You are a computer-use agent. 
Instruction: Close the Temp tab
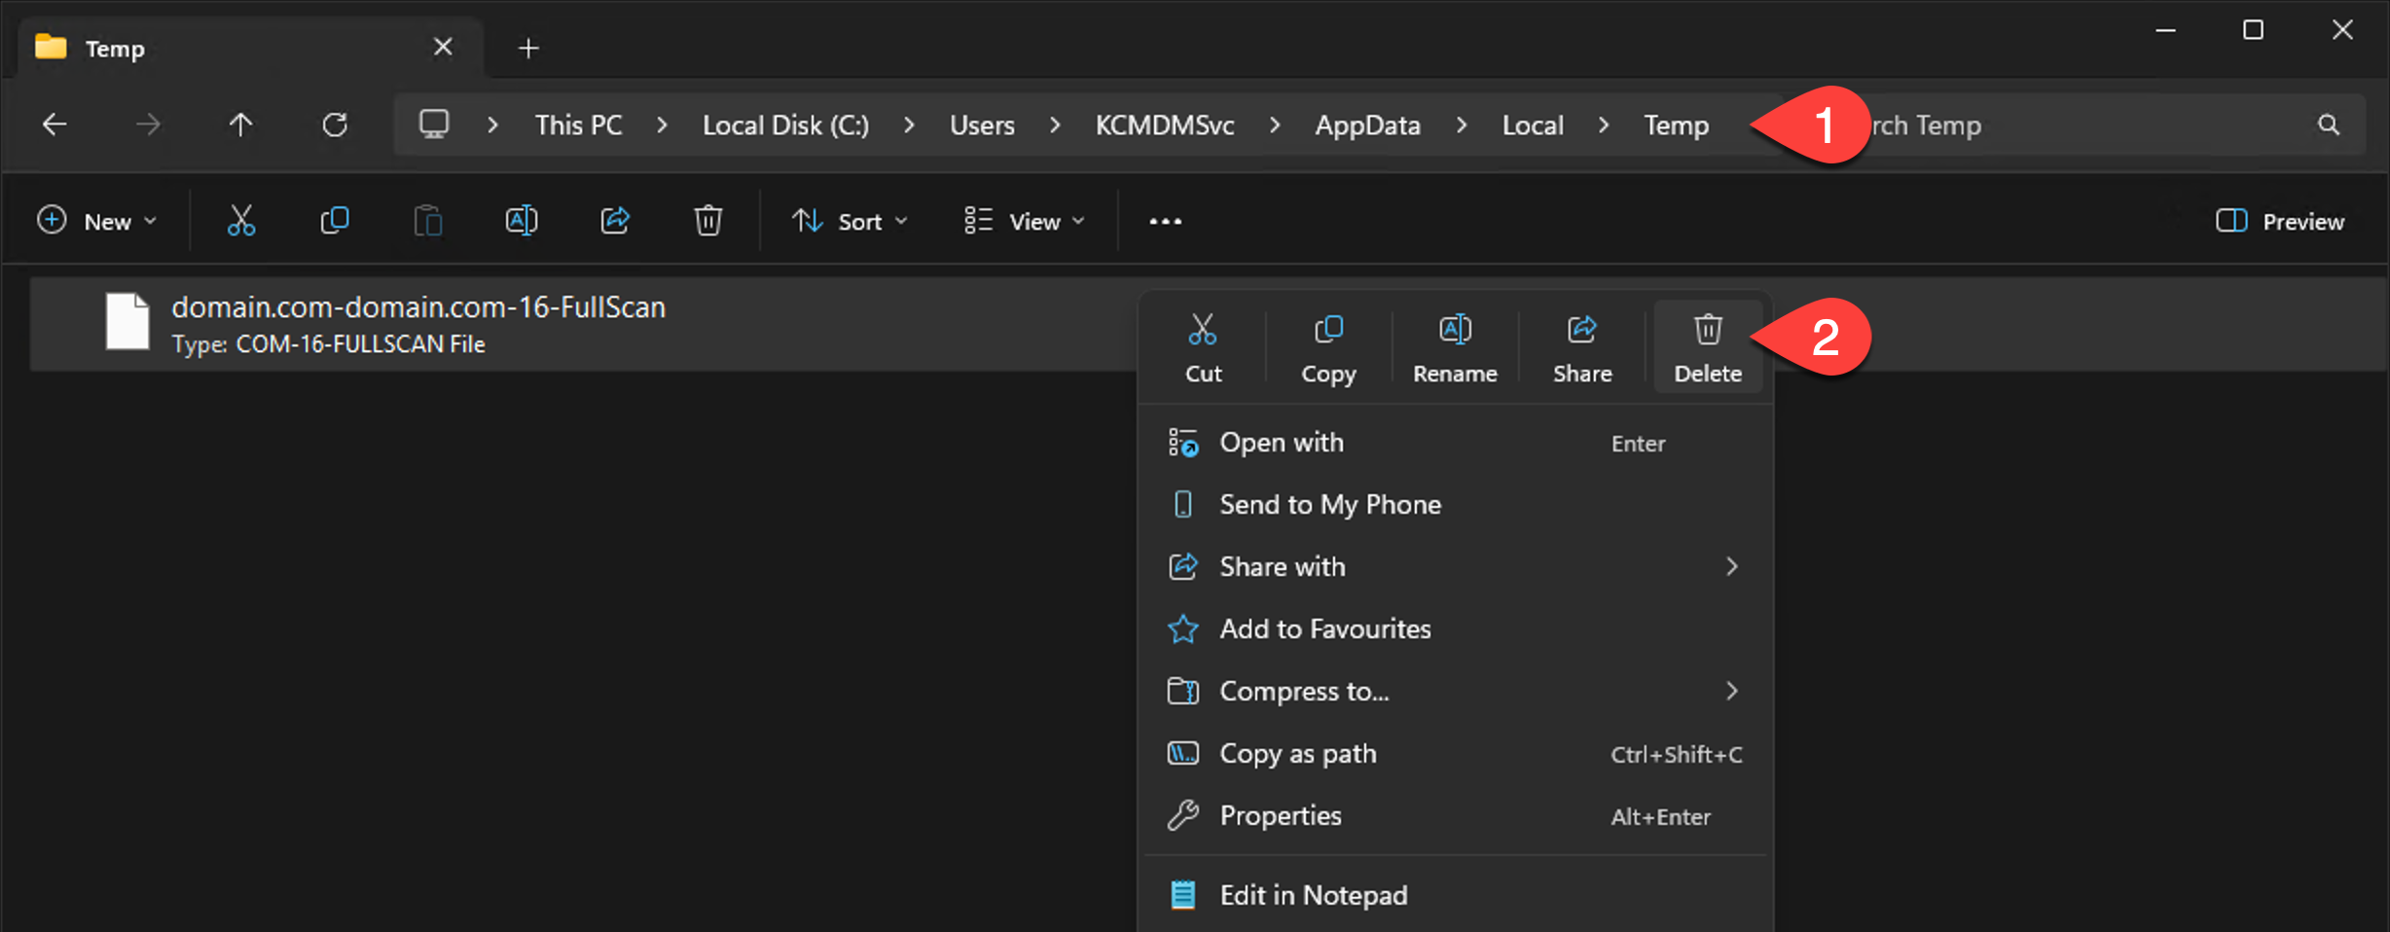(x=443, y=47)
